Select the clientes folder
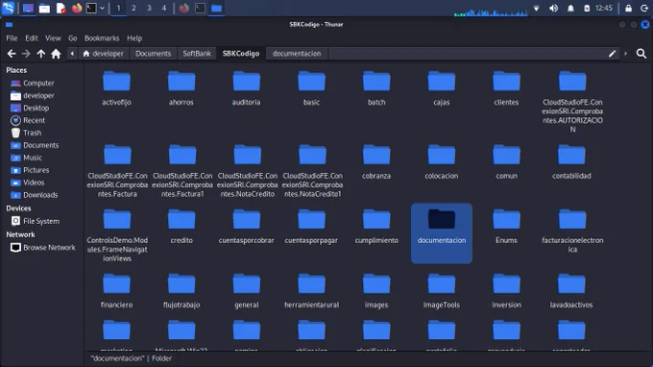 506,88
